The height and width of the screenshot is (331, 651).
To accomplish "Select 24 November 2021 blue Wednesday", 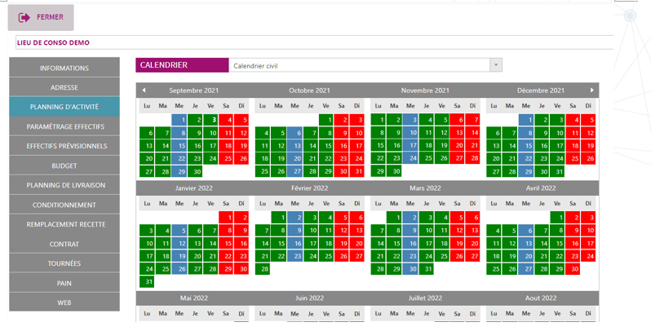I will [410, 158].
